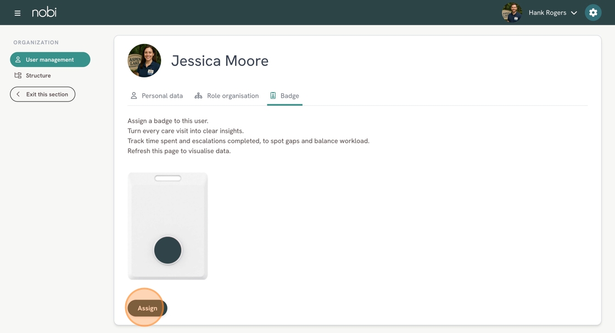Click the badge device image
615x333 pixels.
pos(168,226)
